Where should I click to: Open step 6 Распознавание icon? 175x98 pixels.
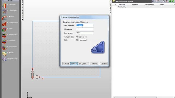click(x=4, y=36)
